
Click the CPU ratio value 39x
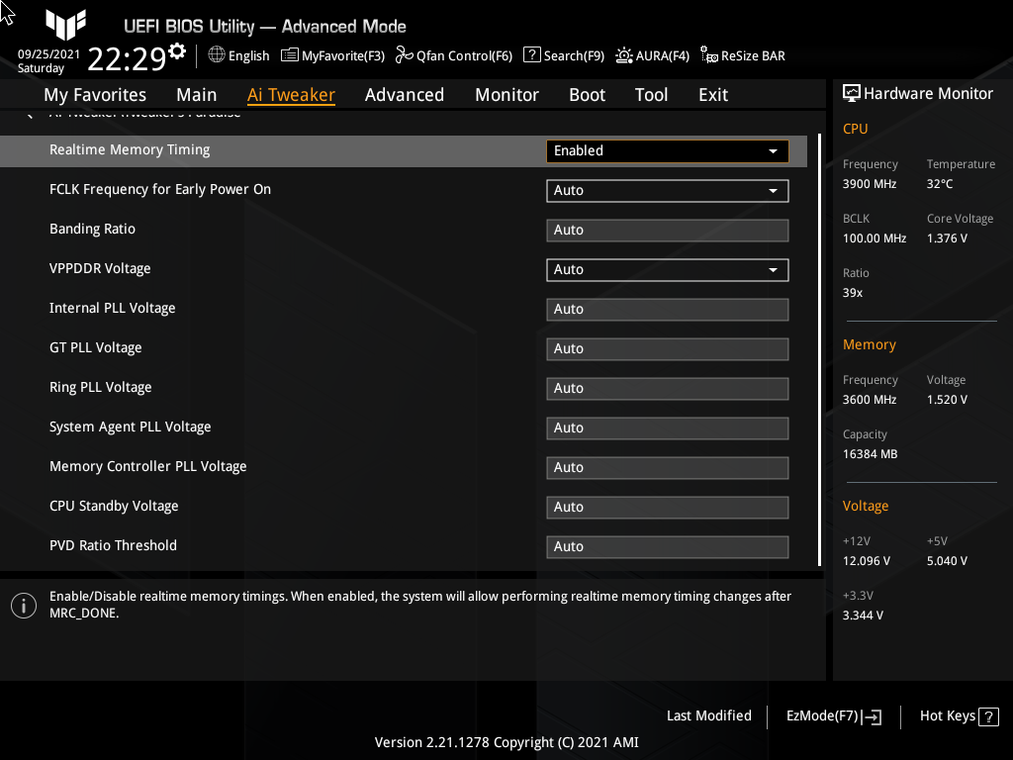click(853, 293)
